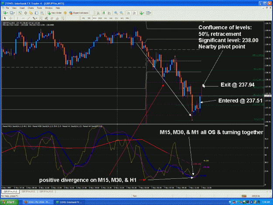Switch to M1 timeframe
This screenshot has width=273, height=205.
coord(83,18)
